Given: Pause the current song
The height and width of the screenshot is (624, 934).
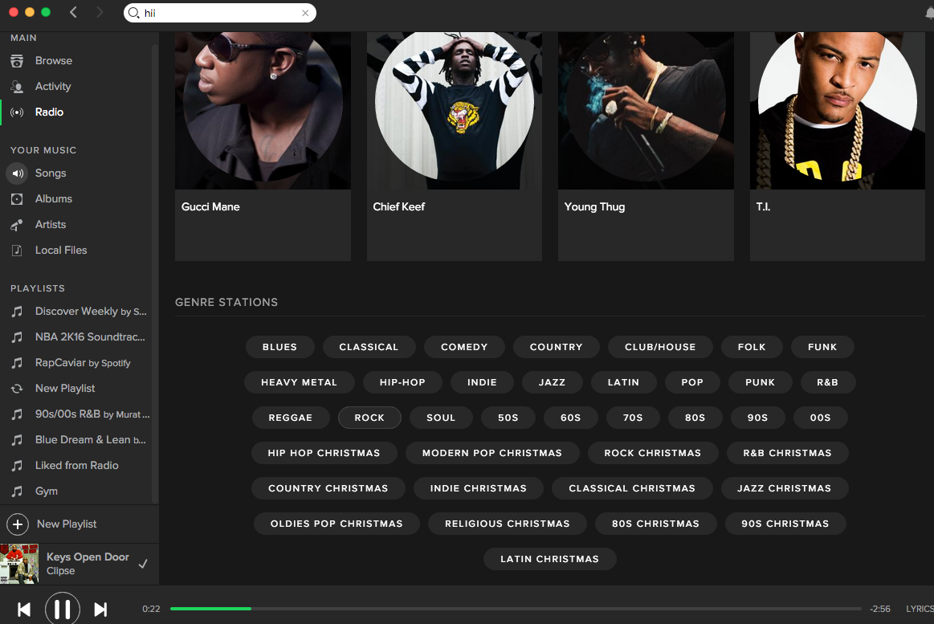Looking at the screenshot, I should pyautogui.click(x=63, y=610).
